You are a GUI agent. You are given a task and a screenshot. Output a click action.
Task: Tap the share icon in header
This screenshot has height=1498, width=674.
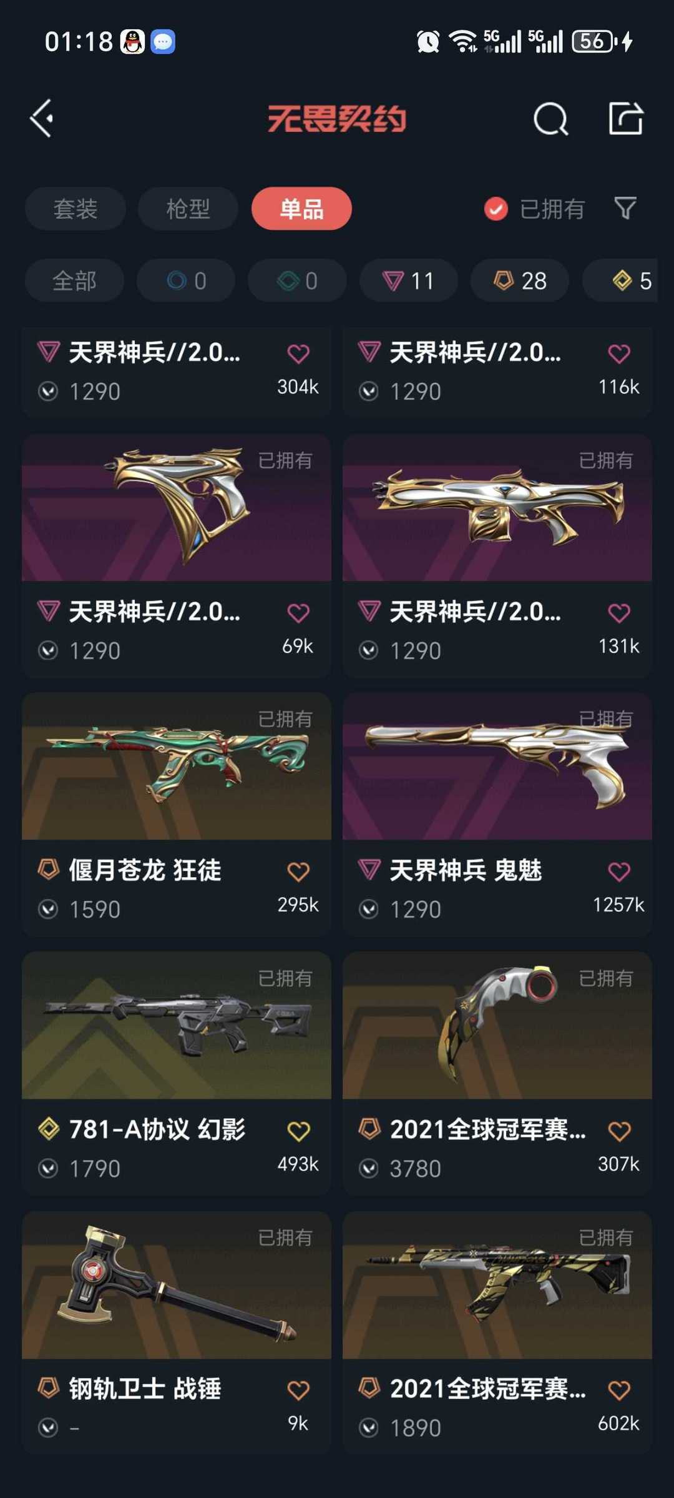tap(625, 118)
